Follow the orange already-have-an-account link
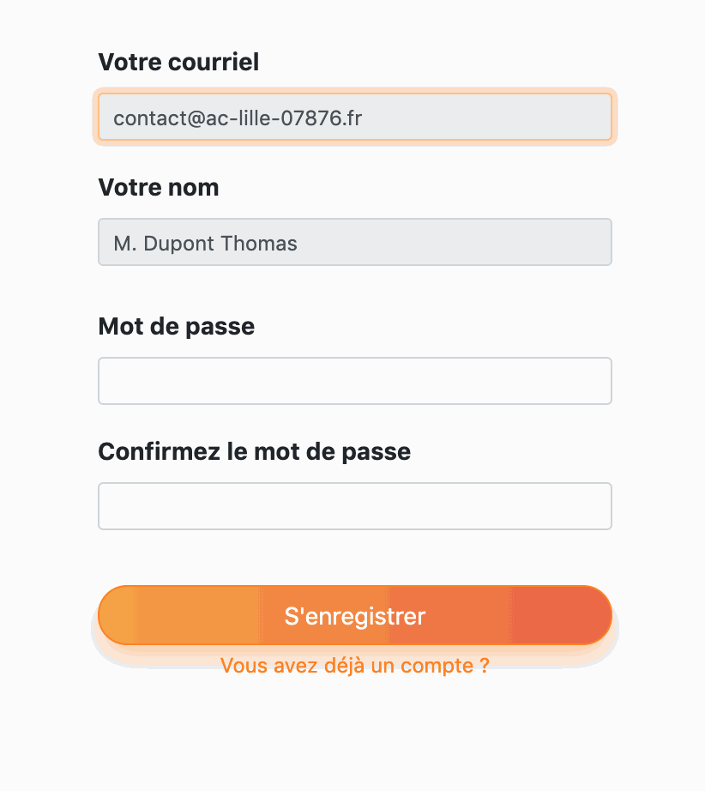705x791 pixels. coord(354,666)
